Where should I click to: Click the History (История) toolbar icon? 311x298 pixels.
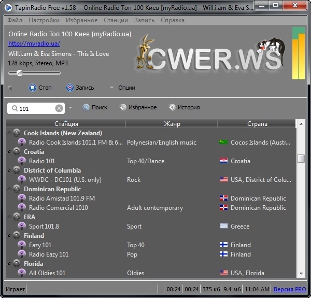tap(172, 107)
